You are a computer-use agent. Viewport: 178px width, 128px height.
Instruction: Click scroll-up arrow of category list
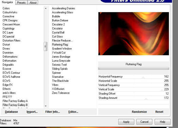[46, 8]
